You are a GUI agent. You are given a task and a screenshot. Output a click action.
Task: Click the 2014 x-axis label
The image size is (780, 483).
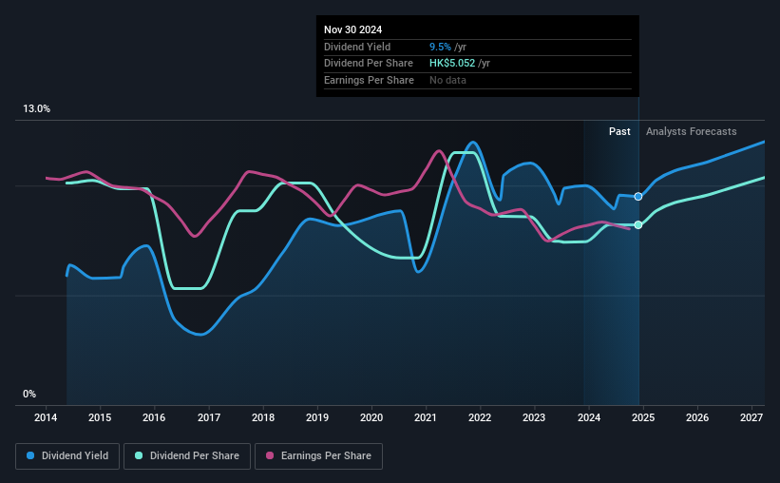tap(46, 417)
